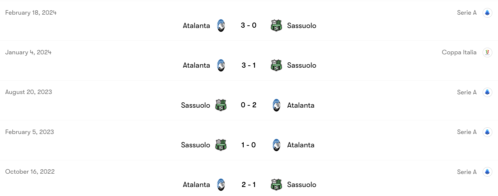Viewport: 498px width, 196px height.
Task: Click the Serie A icon beside February 5, 2023
Action: pyautogui.click(x=487, y=132)
